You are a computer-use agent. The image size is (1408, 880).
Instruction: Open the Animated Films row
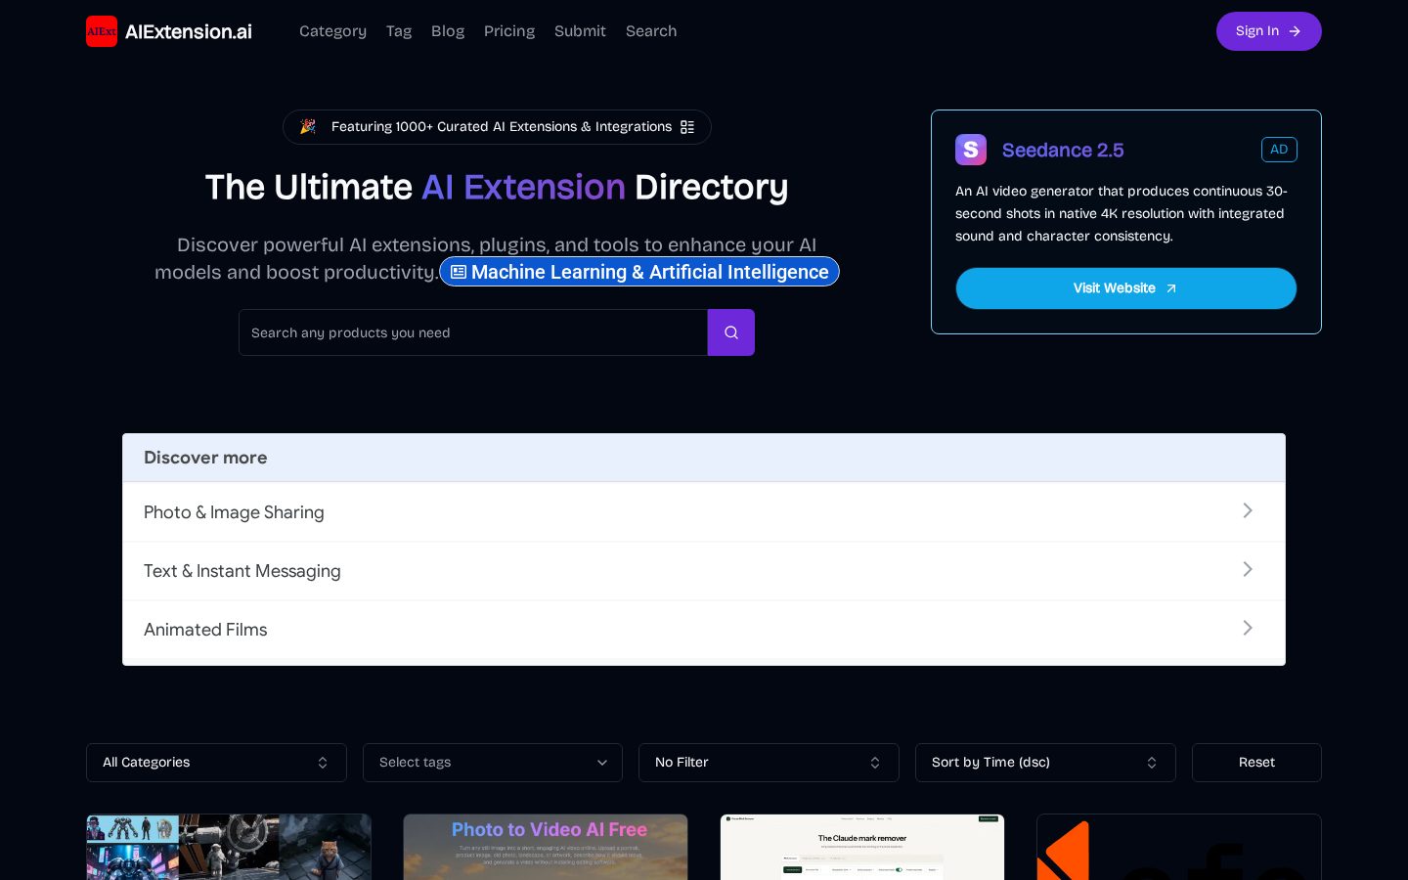click(704, 630)
